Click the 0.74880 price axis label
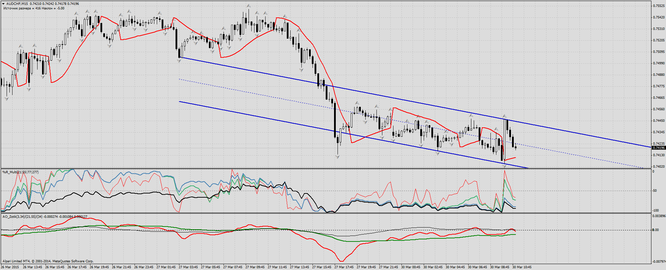 pyautogui.click(x=659, y=75)
